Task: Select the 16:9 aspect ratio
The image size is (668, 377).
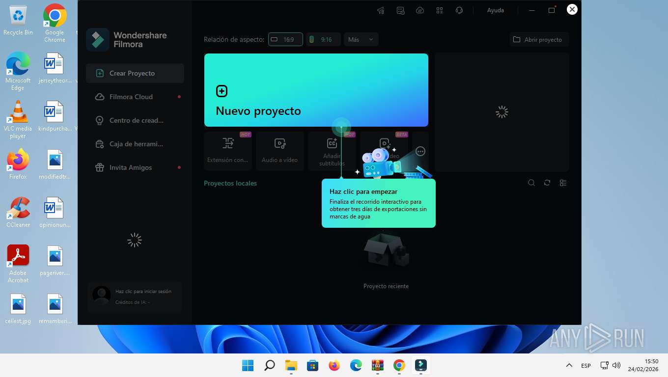Action: [285, 39]
